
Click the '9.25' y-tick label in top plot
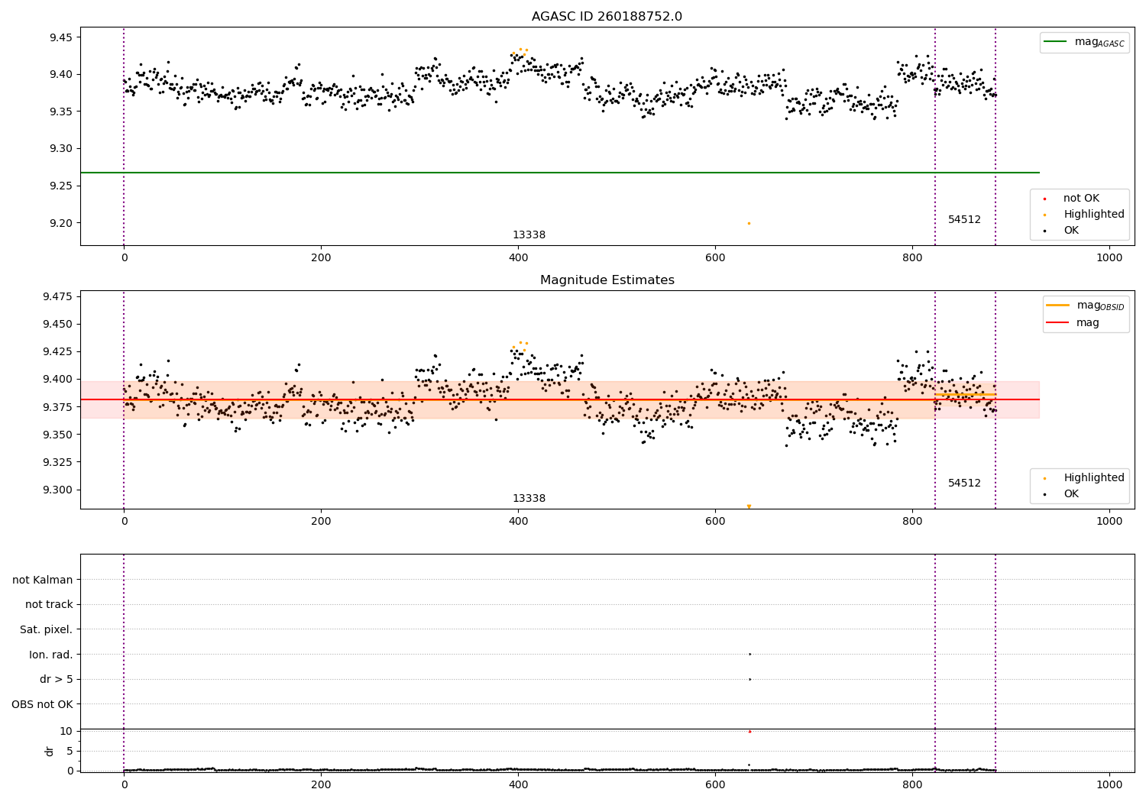pyautogui.click(x=61, y=186)
